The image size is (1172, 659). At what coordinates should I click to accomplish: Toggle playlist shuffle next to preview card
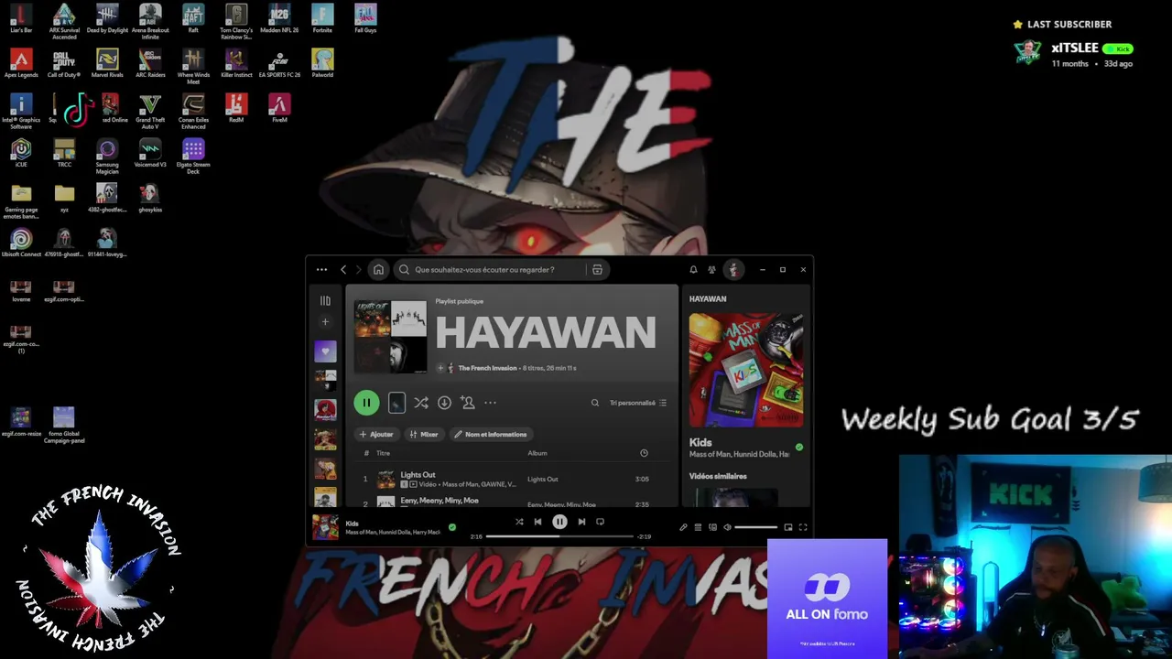[x=420, y=403]
